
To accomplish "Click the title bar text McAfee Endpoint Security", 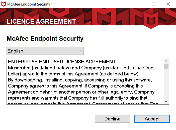I will (x=29, y=4).
